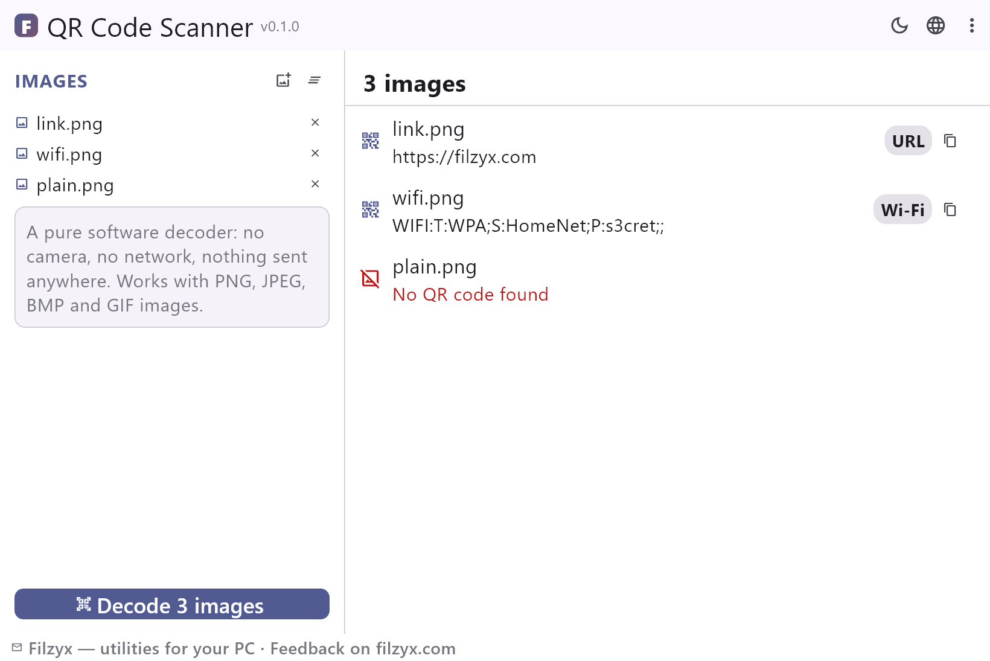This screenshot has height=661, width=990.
Task: Select plain.png in the images sidebar
Action: (x=171, y=185)
